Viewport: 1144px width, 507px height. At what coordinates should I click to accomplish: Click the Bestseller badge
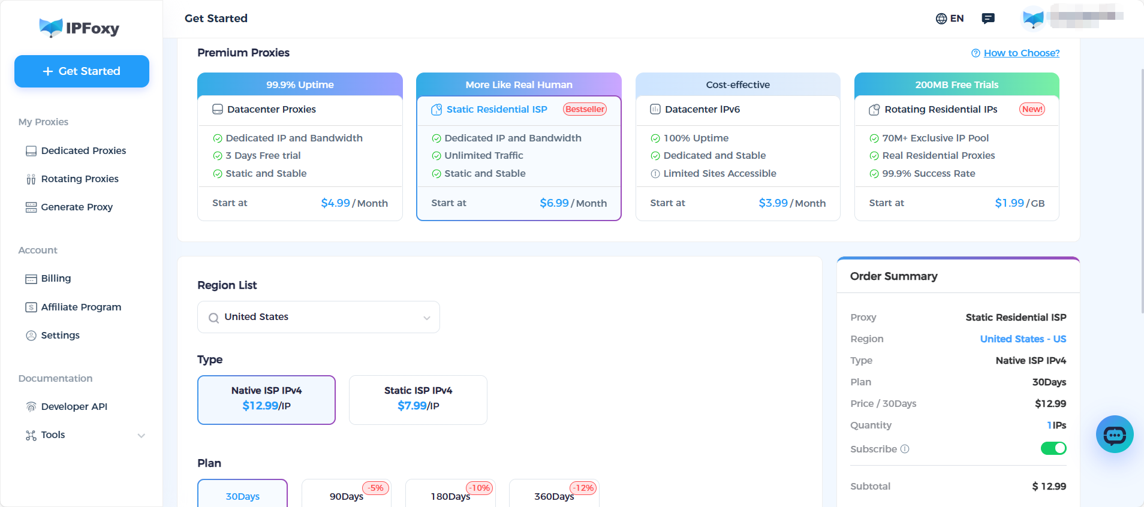pos(585,109)
